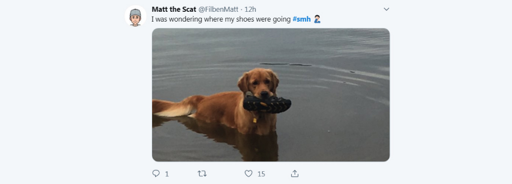Like the tweet with the heart icon
512x184 pixels.
(x=249, y=174)
